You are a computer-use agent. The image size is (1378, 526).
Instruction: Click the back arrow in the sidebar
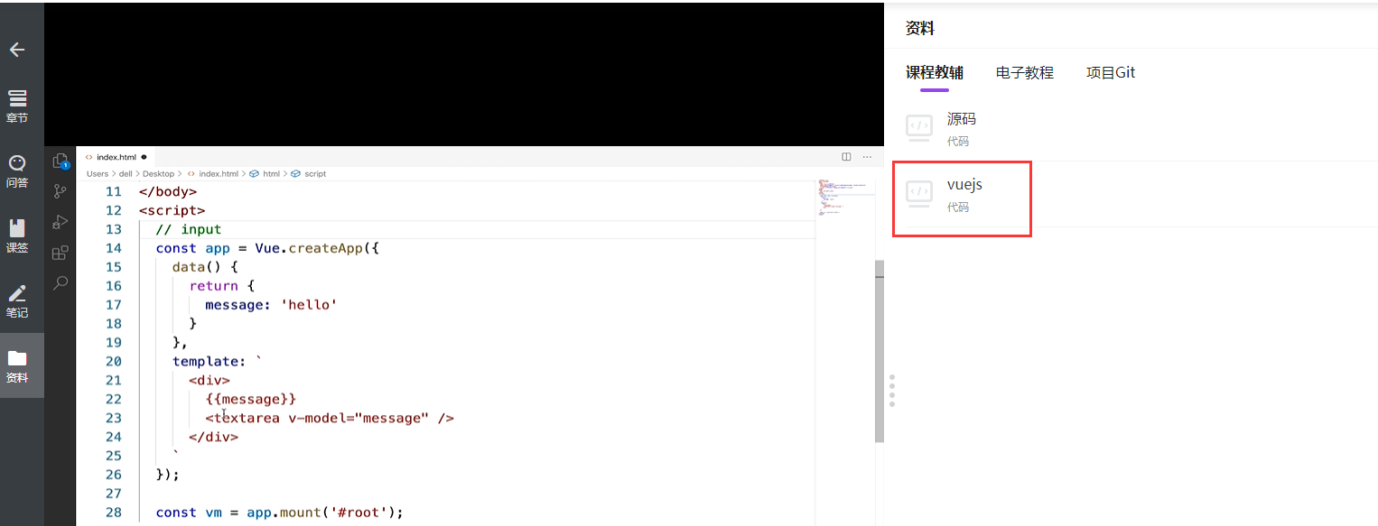(x=17, y=50)
